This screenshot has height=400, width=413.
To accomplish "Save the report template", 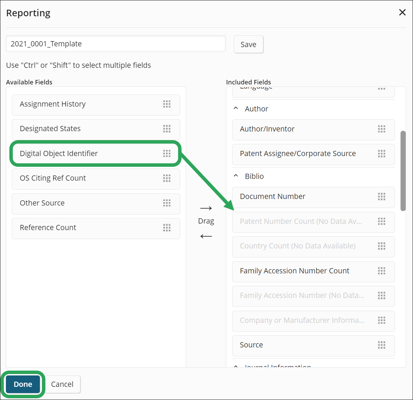I will click(249, 44).
